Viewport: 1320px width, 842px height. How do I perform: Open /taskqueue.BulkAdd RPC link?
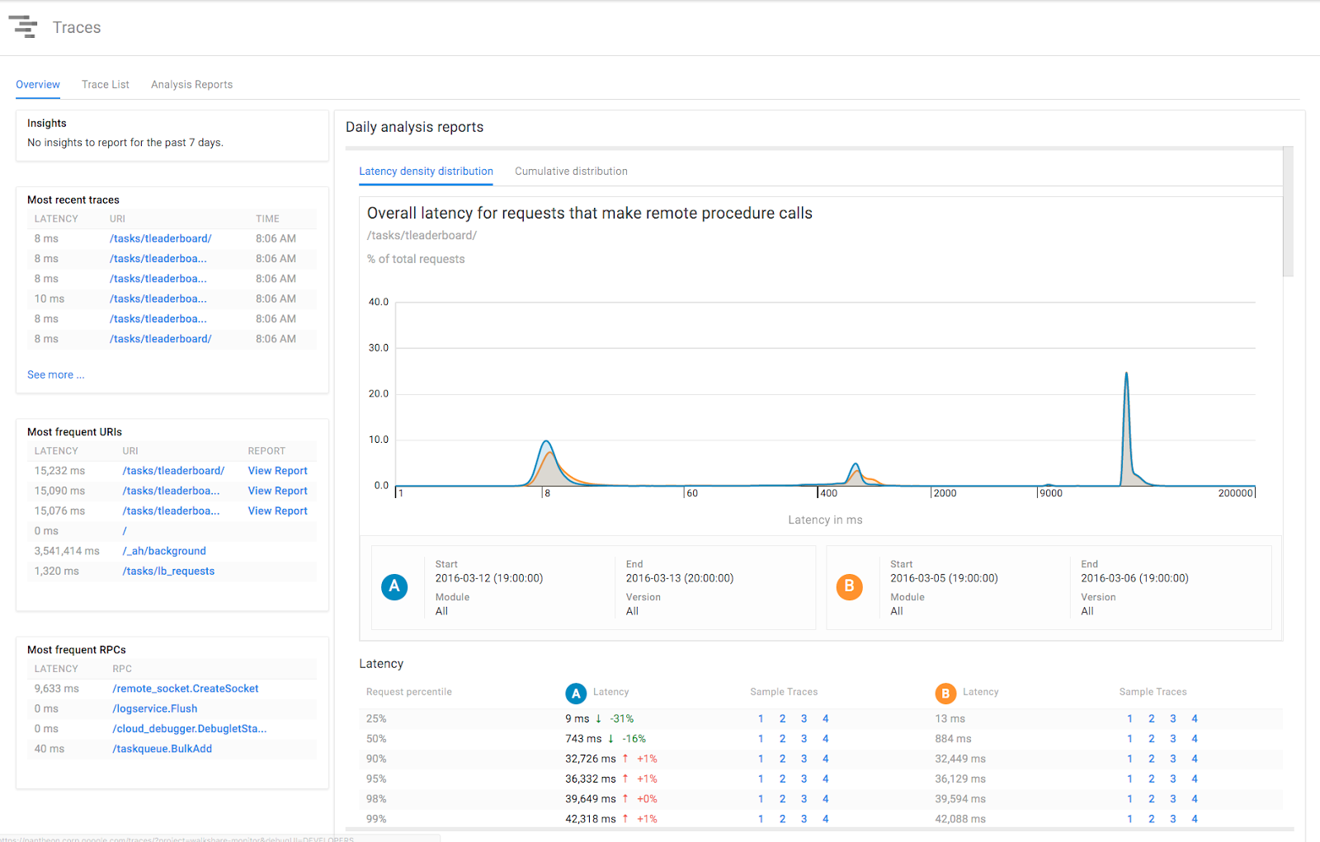click(x=163, y=749)
